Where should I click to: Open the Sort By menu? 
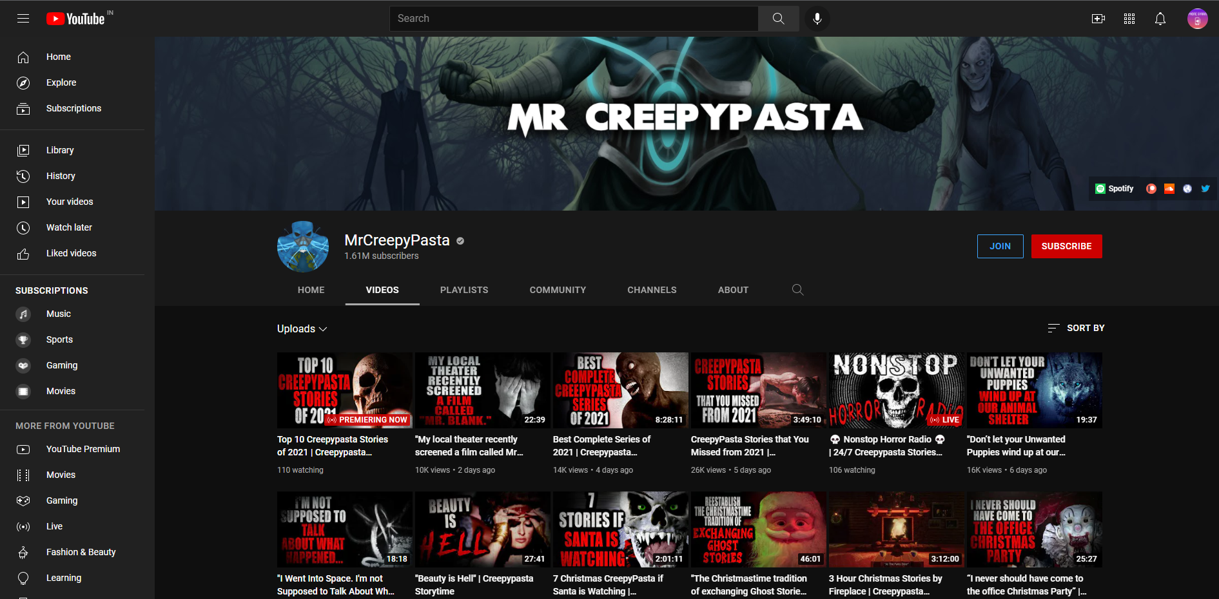click(x=1076, y=328)
